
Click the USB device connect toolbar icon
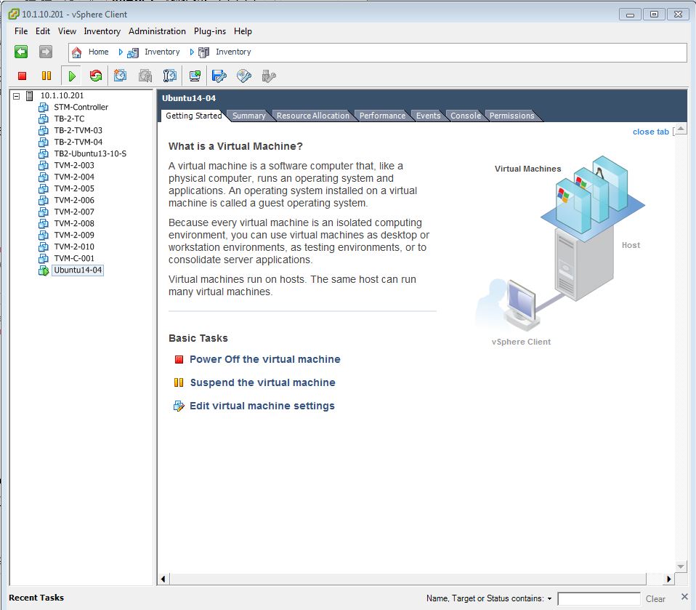(x=269, y=76)
